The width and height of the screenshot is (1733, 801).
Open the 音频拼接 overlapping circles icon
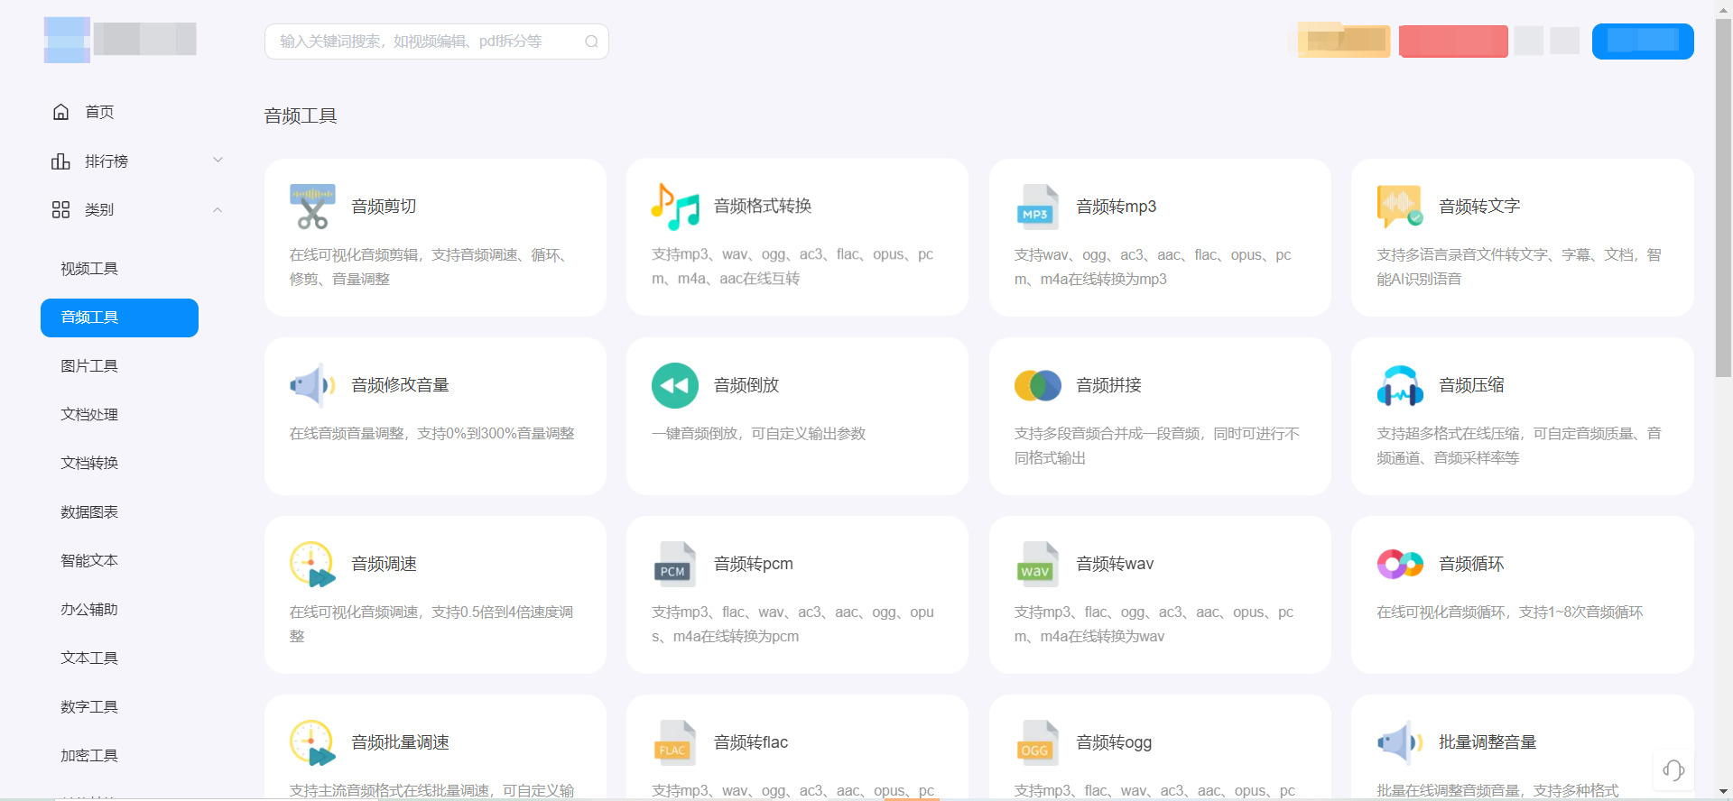pos(1038,385)
